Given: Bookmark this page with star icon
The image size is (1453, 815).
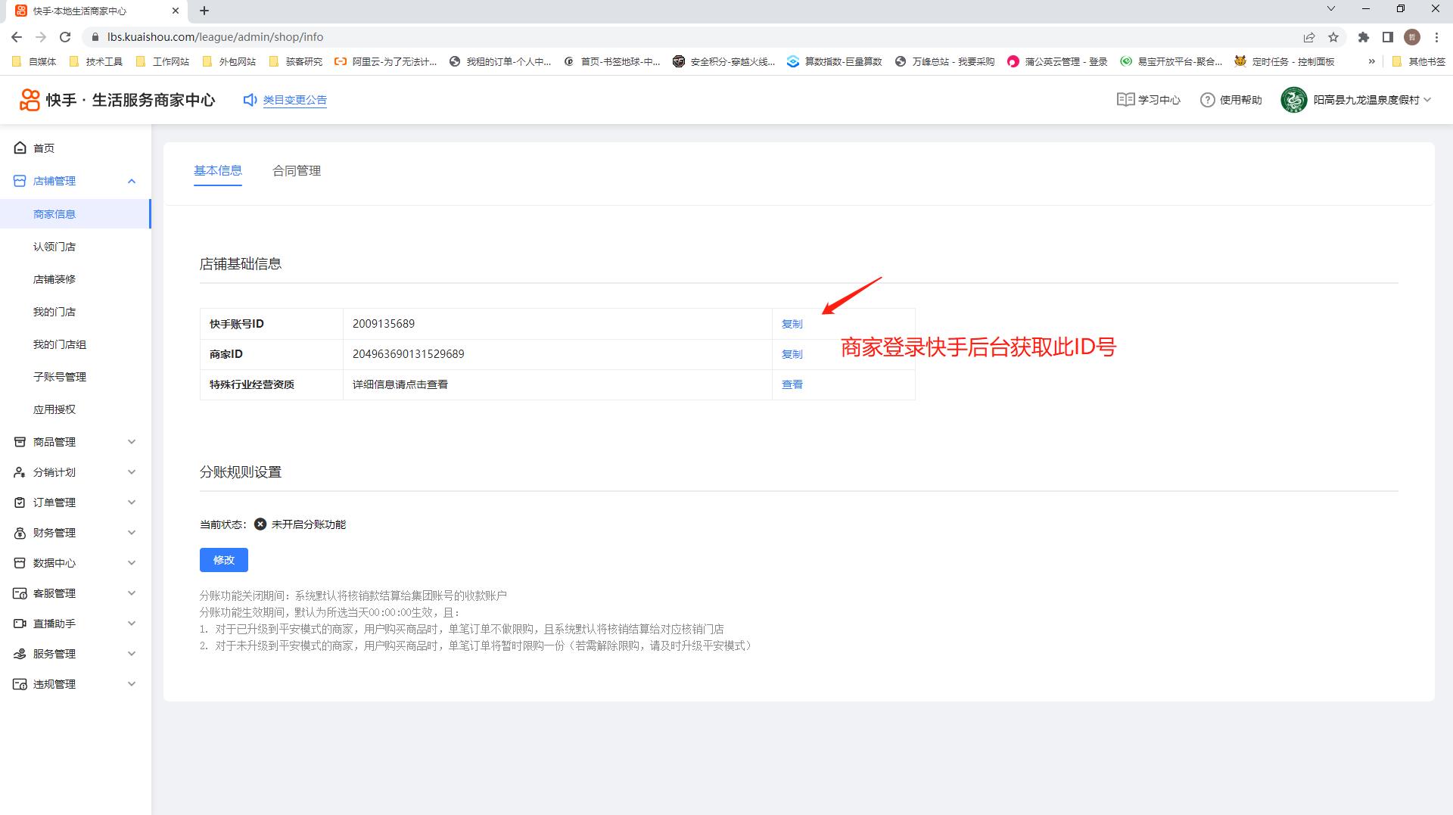Looking at the screenshot, I should point(1333,37).
